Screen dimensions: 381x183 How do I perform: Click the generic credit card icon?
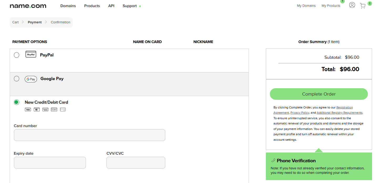63,109
